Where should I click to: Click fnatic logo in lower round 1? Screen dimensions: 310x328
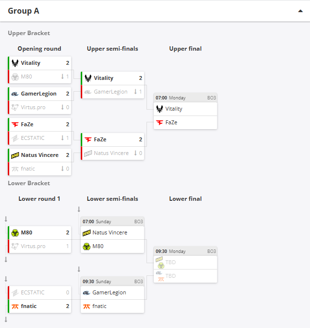point(15,306)
